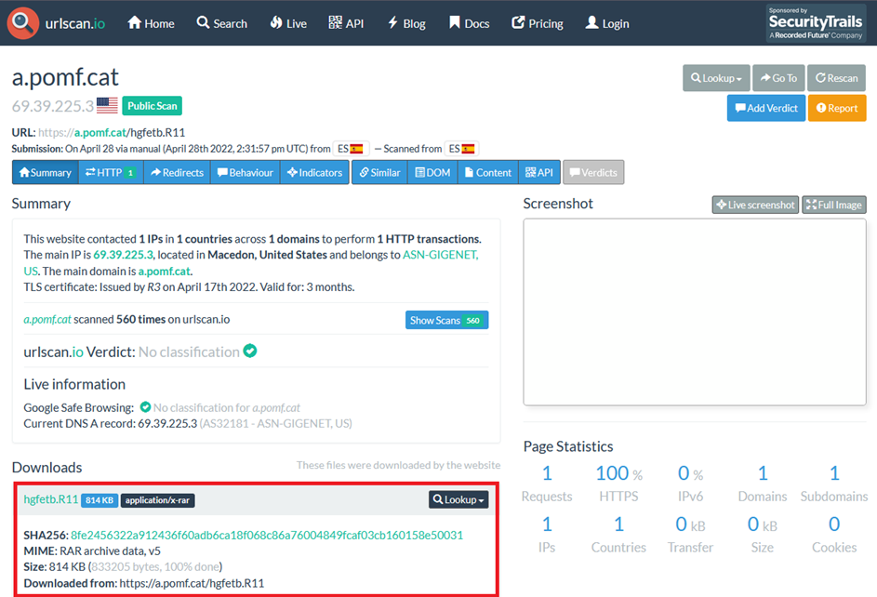
Task: Select the Behaviour tab
Action: pyautogui.click(x=246, y=172)
